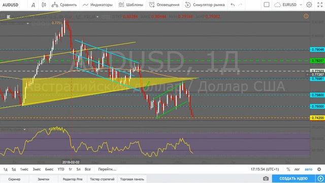
Task: Open the chart layout square icon
Action: [x=267, y=5]
